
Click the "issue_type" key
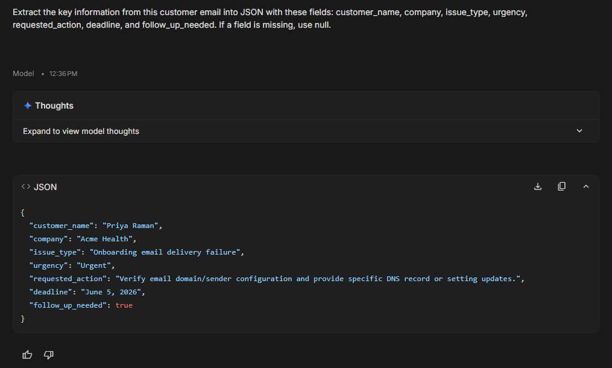click(55, 252)
